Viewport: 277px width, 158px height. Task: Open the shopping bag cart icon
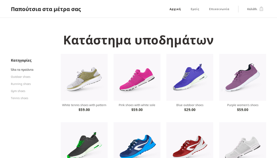(x=261, y=9)
